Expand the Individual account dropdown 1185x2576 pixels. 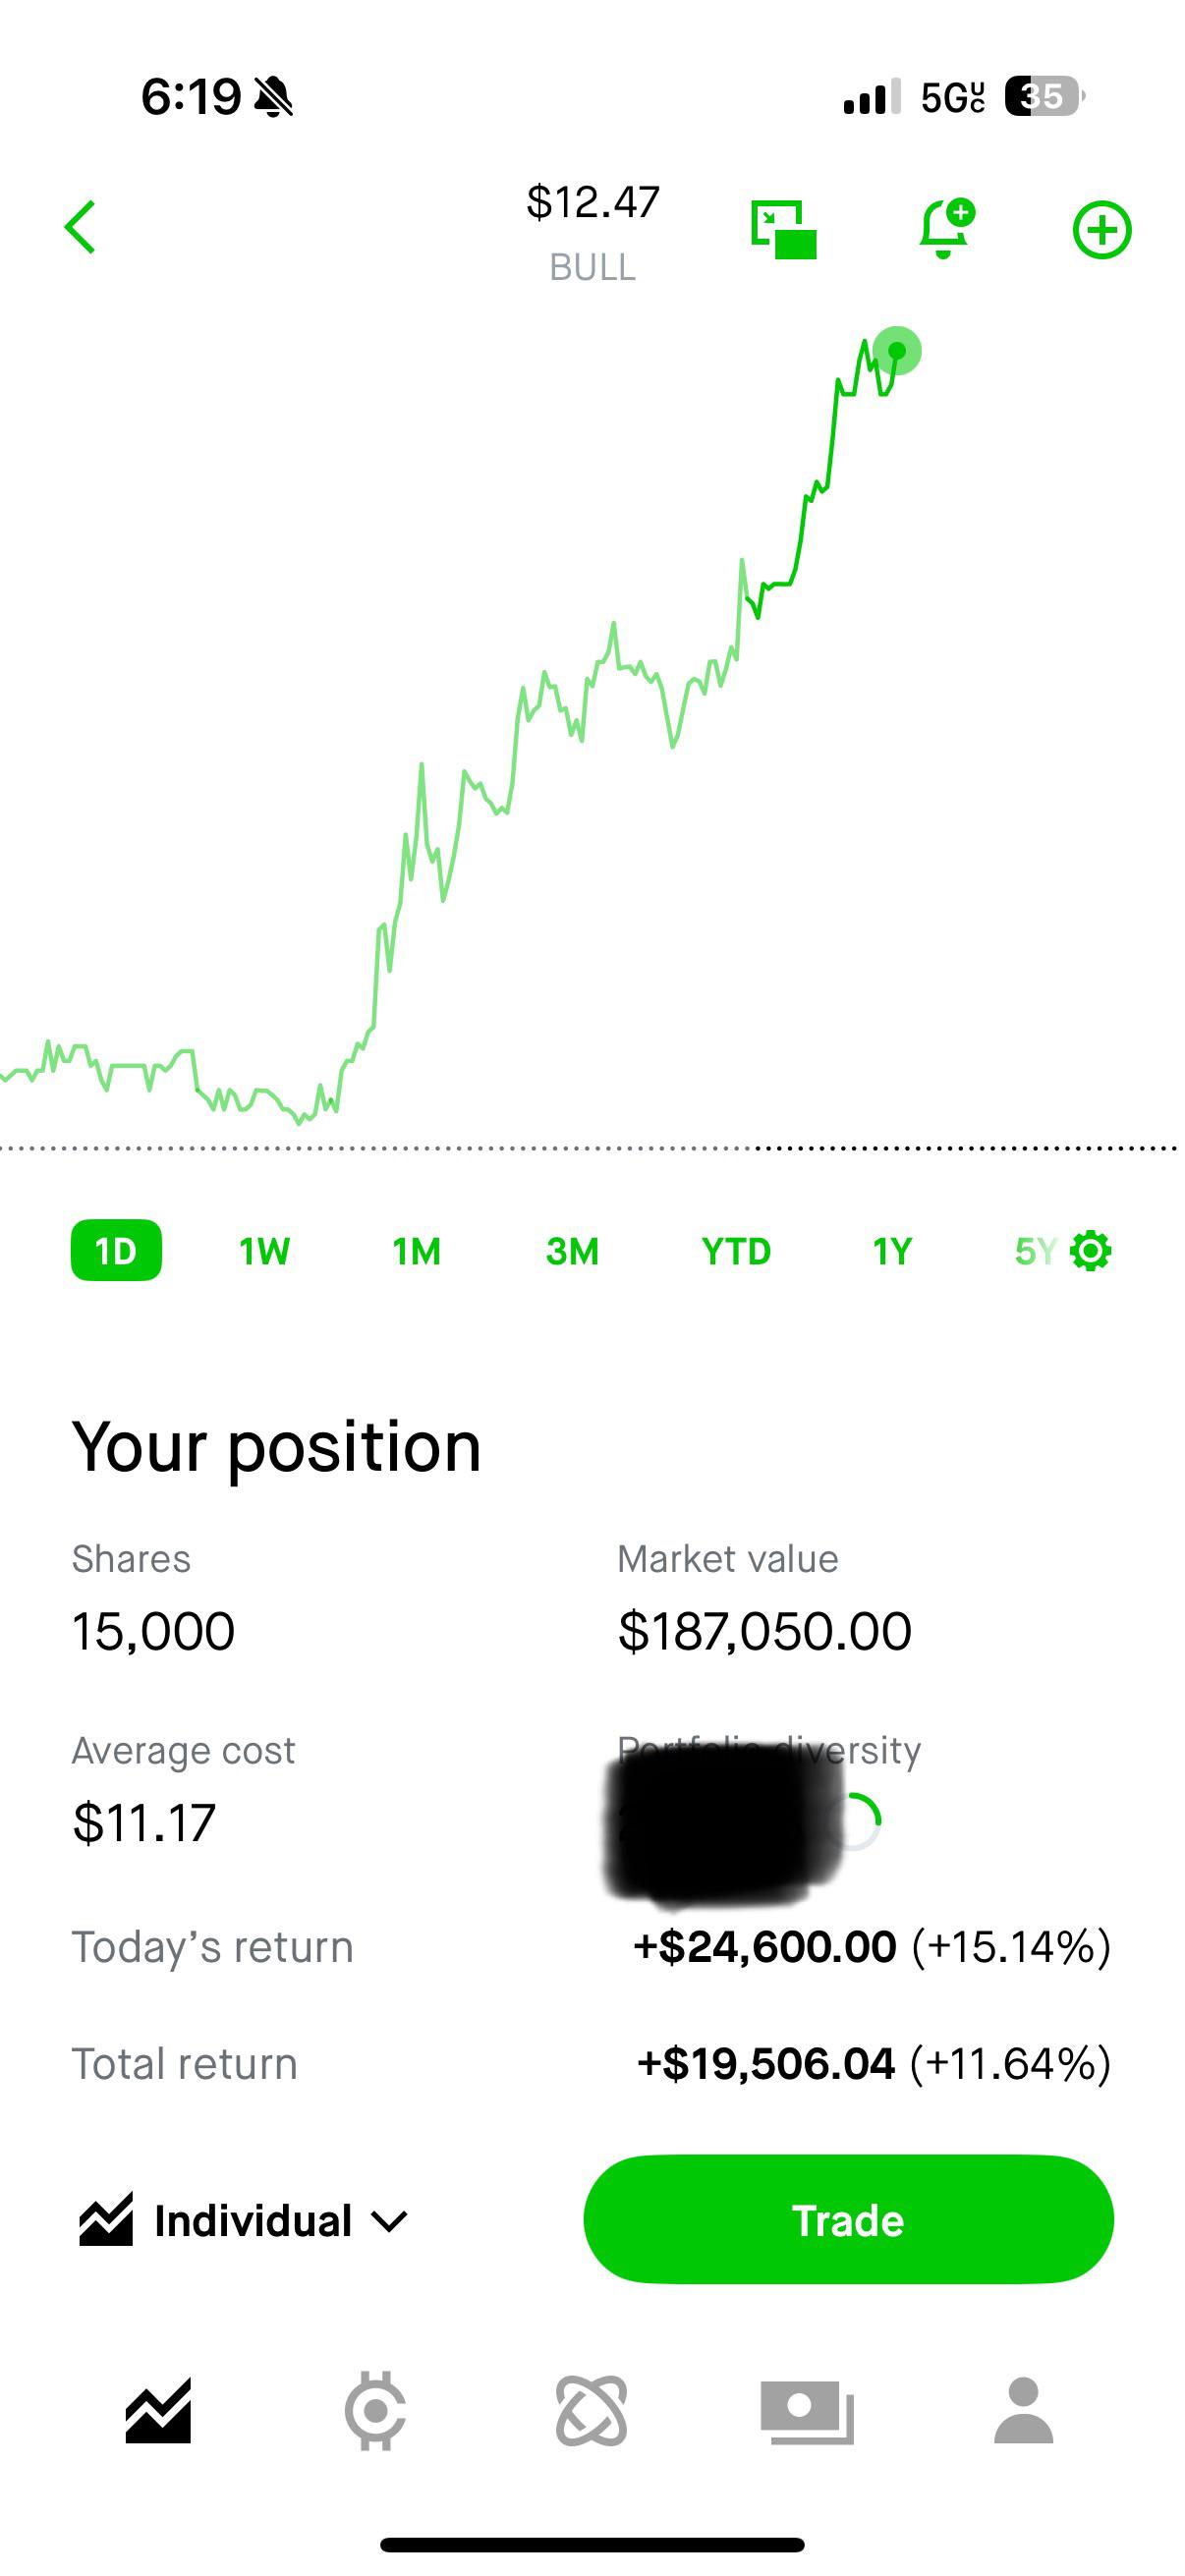[x=244, y=2221]
